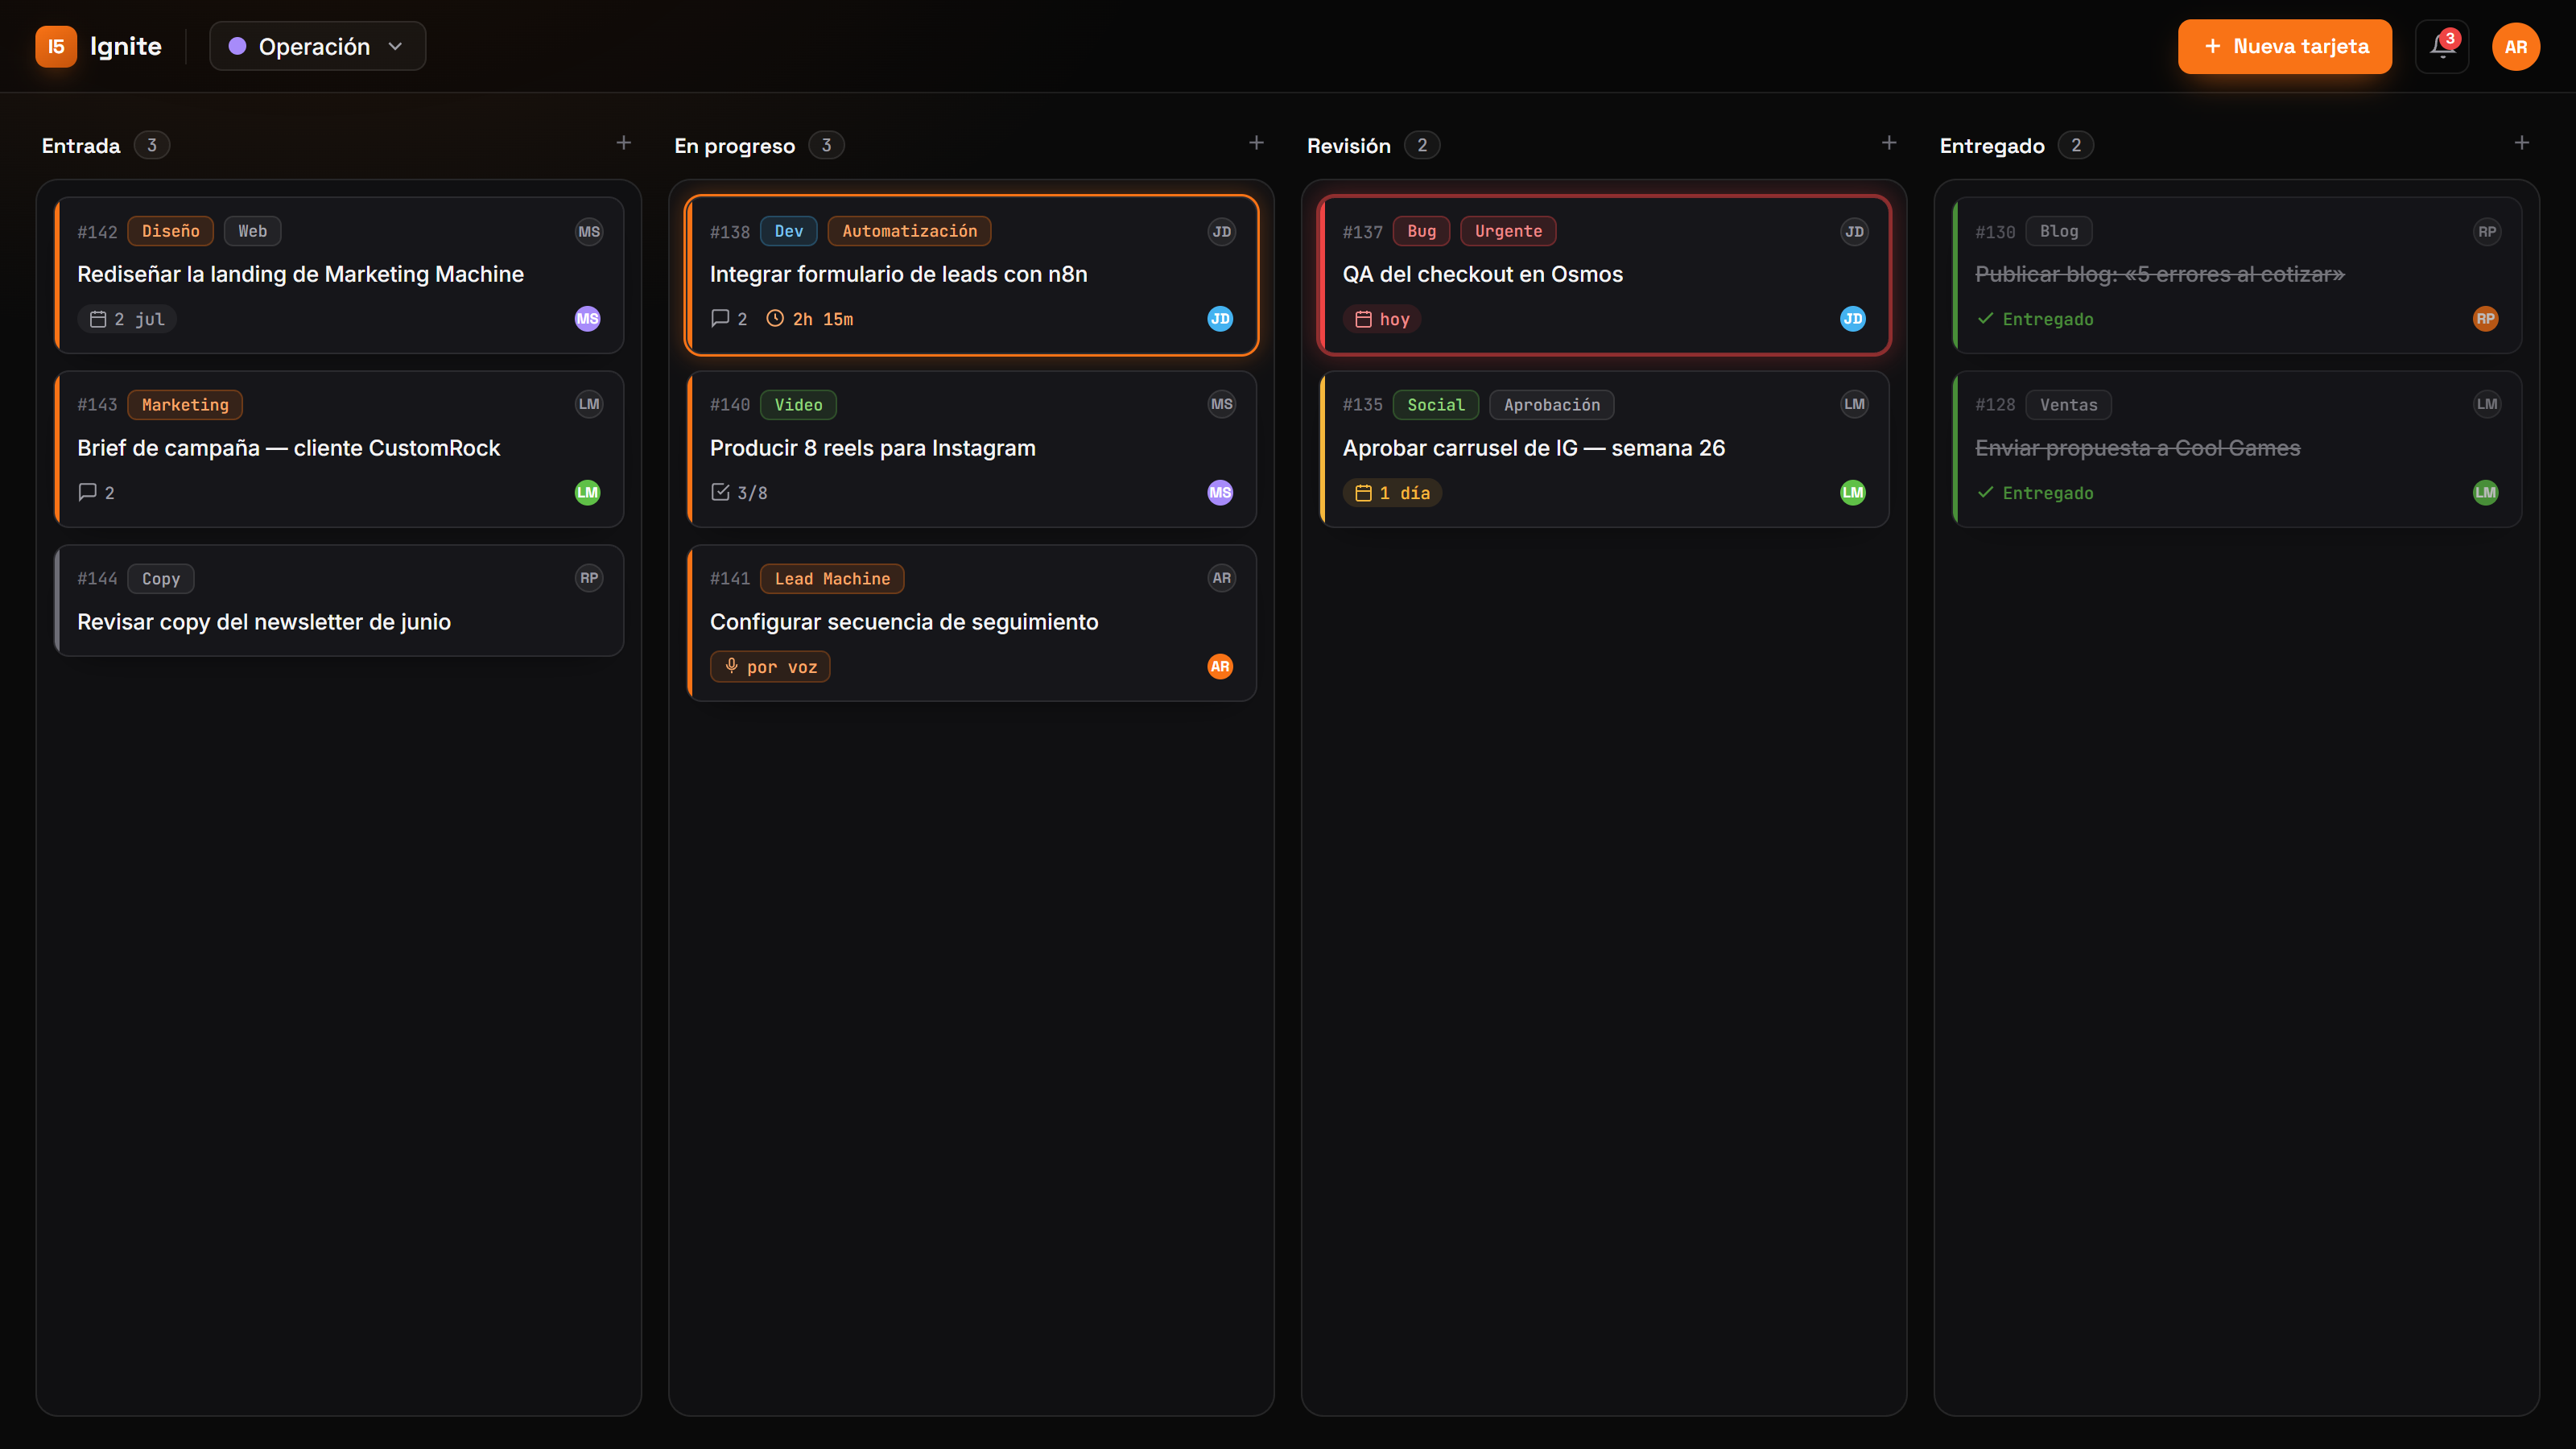The height and width of the screenshot is (1449, 2576).
Task: Open the AR profile avatar menu
Action: point(2515,46)
